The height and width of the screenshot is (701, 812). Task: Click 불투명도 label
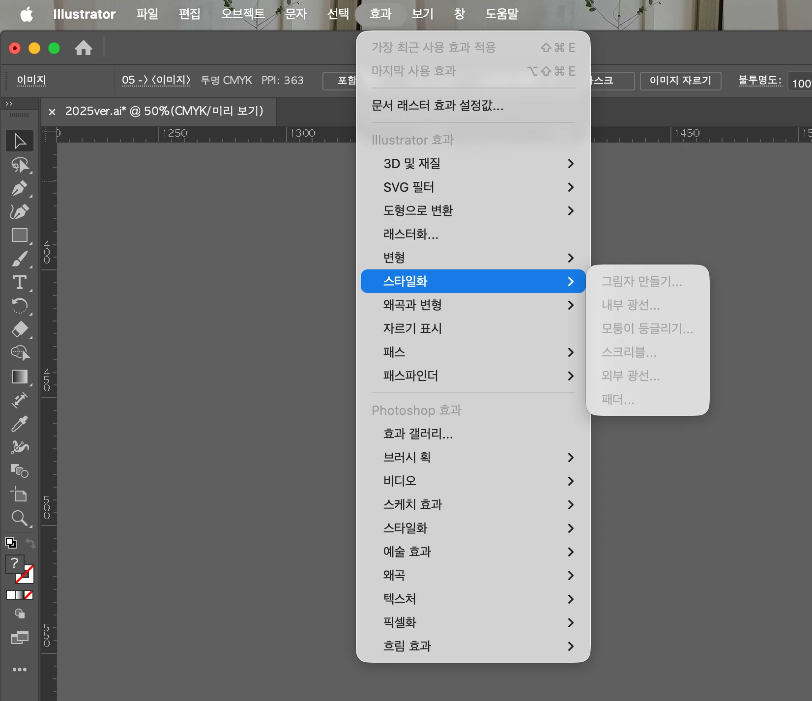coord(759,80)
